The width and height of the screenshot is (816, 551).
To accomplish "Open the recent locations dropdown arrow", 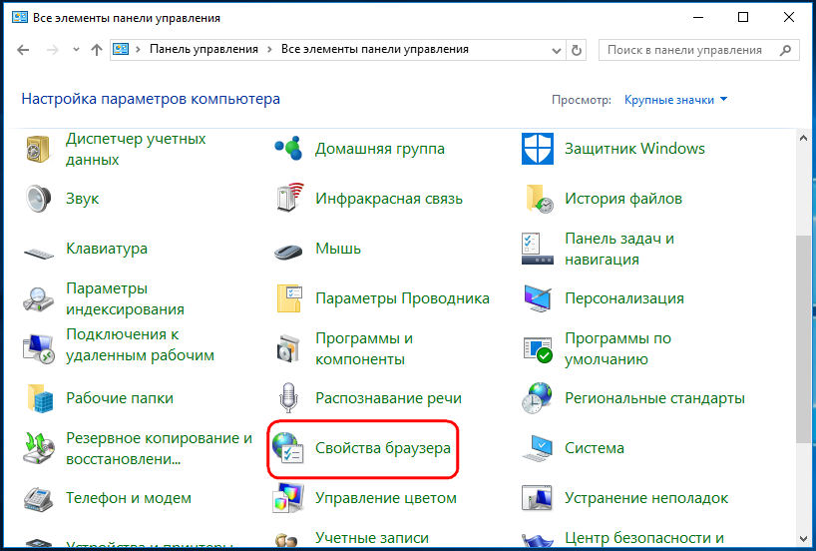I will pos(76,50).
